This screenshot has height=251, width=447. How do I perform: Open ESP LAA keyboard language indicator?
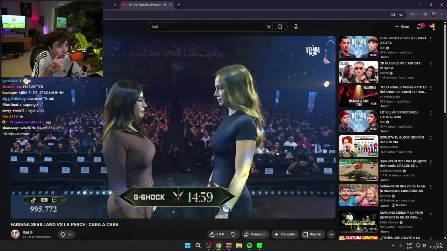[x=410, y=245]
